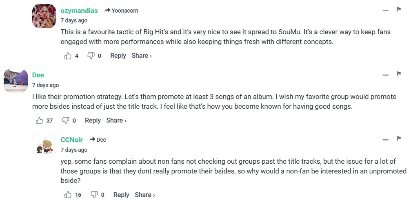Upvote CCNoir's reply

68,195
